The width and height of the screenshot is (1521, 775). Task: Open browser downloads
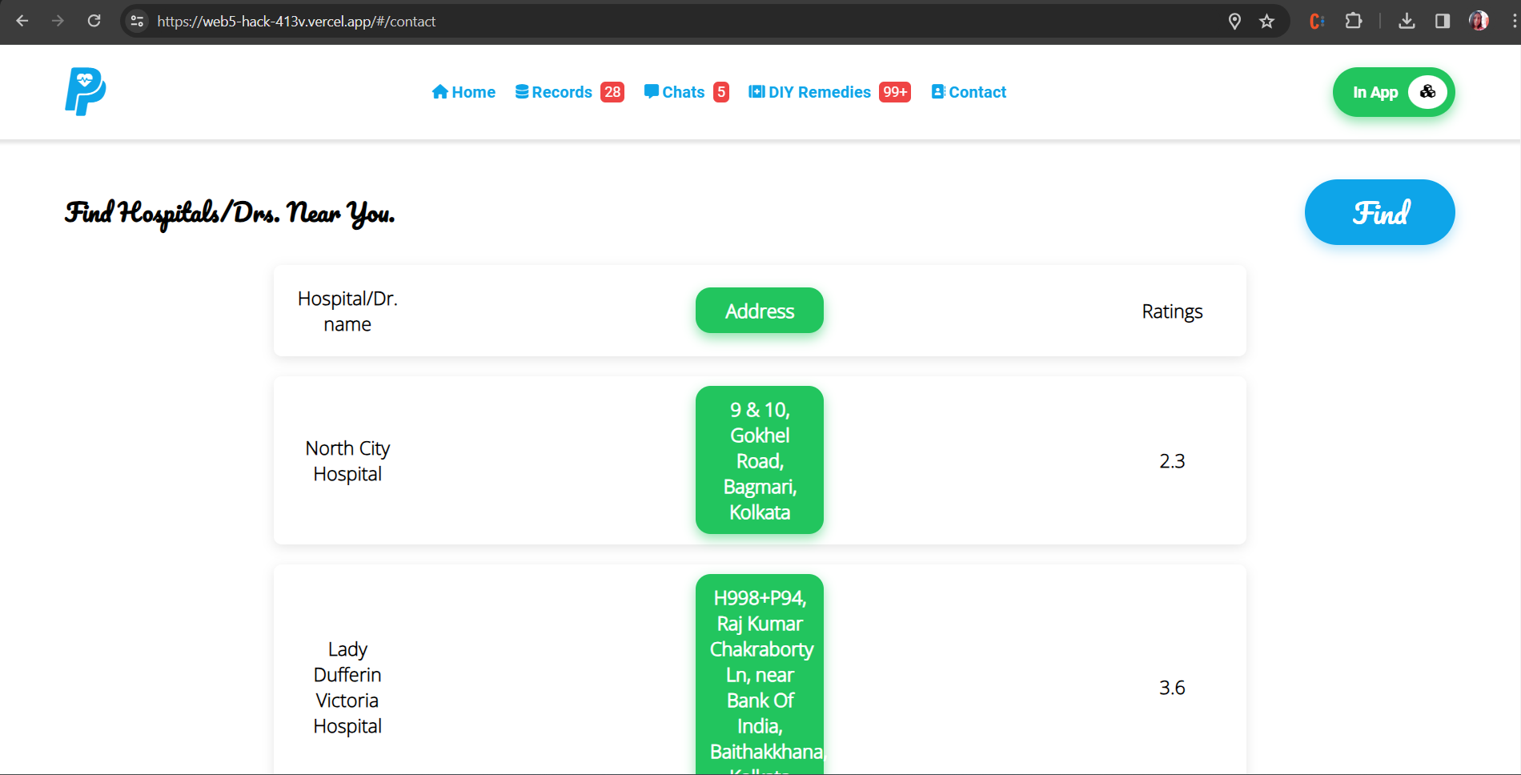coord(1407,21)
